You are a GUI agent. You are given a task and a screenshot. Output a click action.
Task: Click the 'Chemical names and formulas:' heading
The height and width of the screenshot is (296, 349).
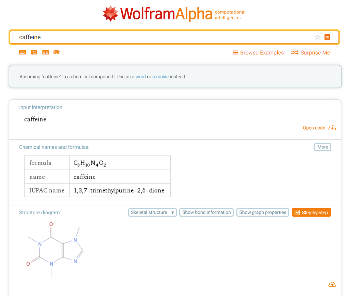point(54,147)
